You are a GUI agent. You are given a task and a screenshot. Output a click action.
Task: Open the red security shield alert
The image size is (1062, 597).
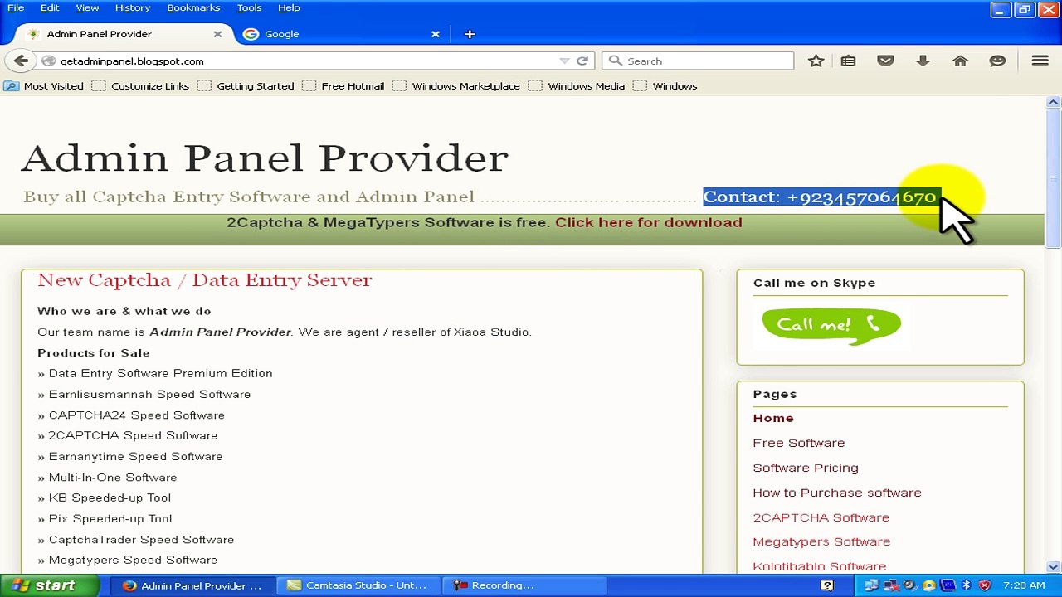tap(985, 585)
